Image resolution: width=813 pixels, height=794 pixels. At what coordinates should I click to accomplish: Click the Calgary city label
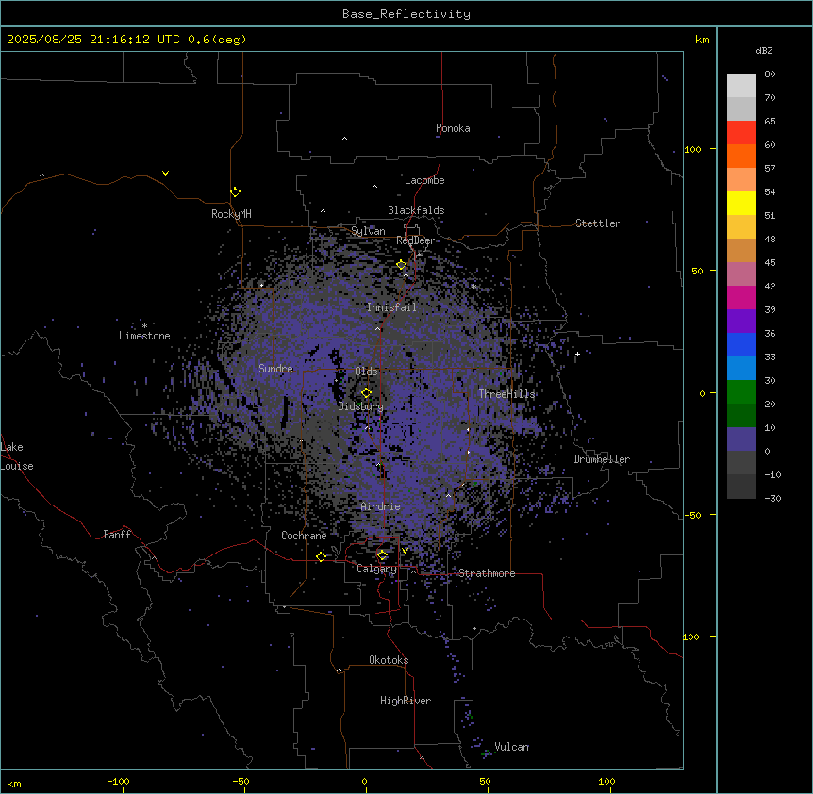coord(376,569)
